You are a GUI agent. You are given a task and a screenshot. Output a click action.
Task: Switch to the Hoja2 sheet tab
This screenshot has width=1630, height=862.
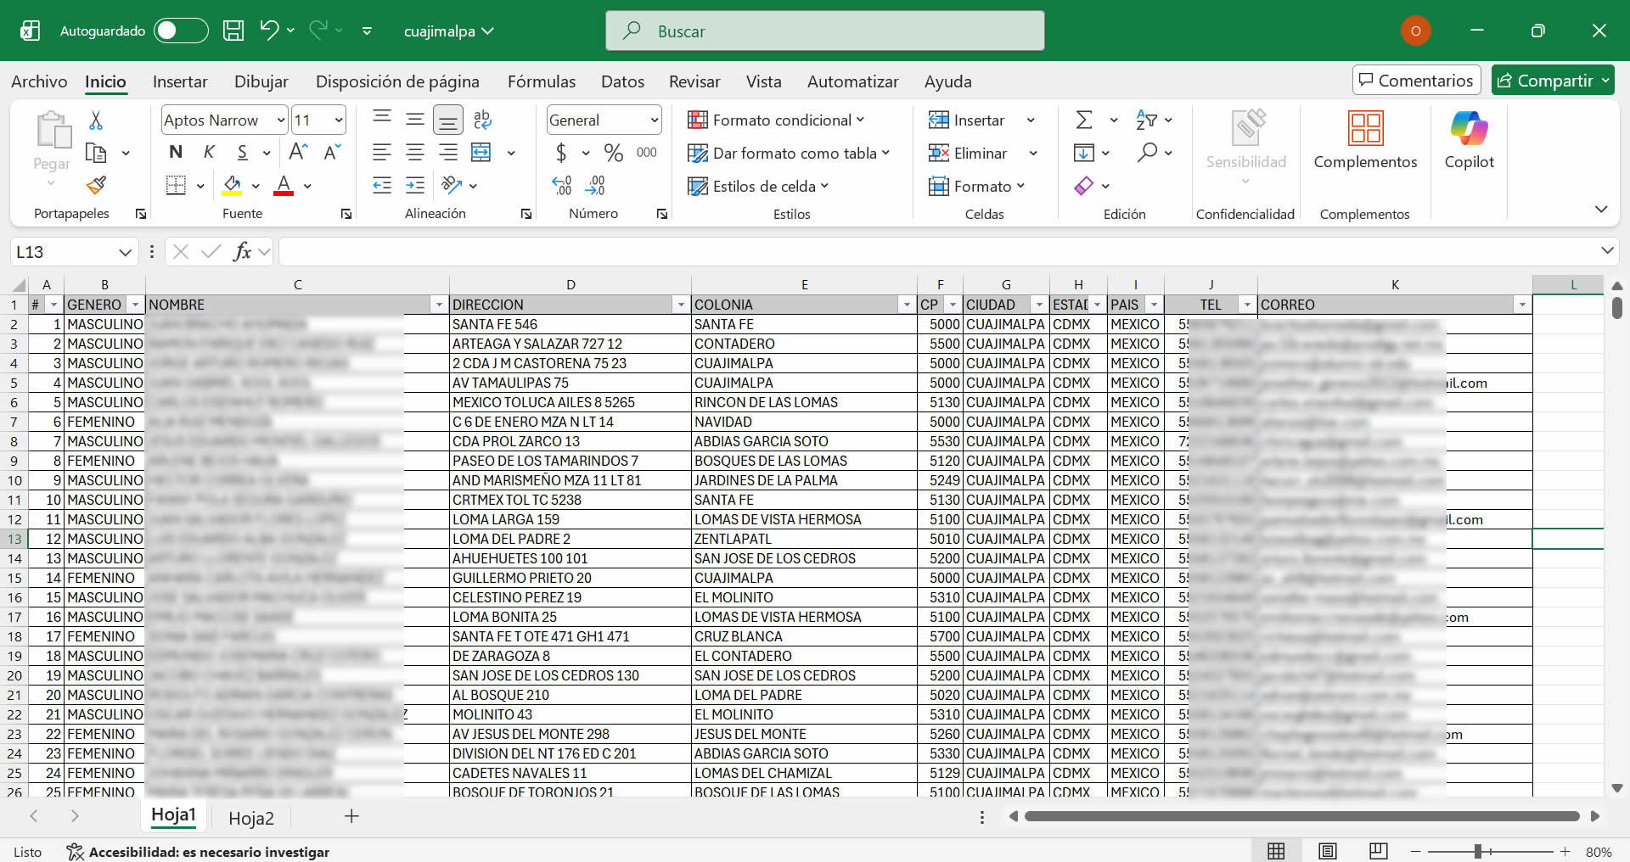251,818
